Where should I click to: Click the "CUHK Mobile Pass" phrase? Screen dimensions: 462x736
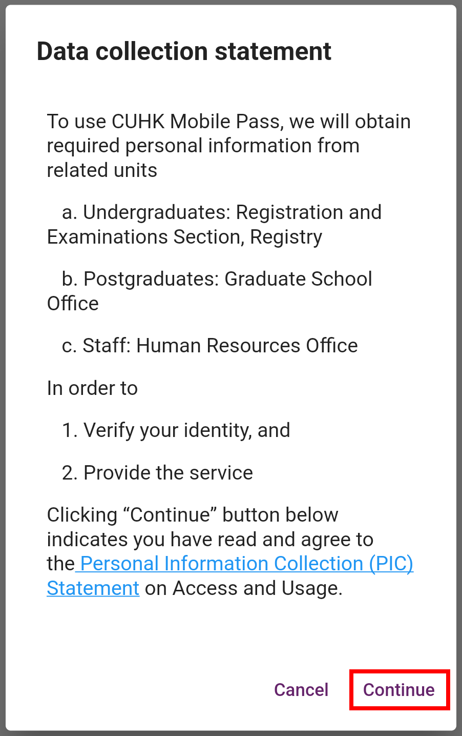click(x=196, y=122)
